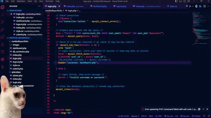Dismiss the PHP error notification
The height and width of the screenshot is (118, 211).
pyautogui.click(x=207, y=109)
